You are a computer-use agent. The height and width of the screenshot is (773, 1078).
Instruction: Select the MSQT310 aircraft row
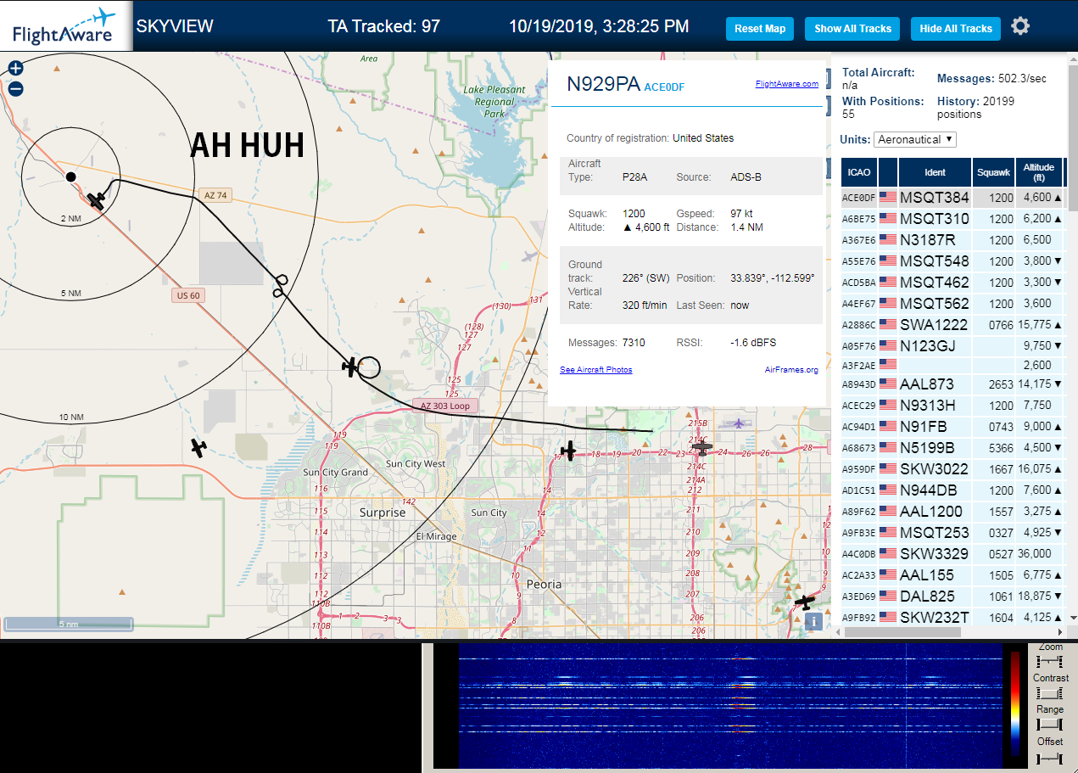click(953, 219)
